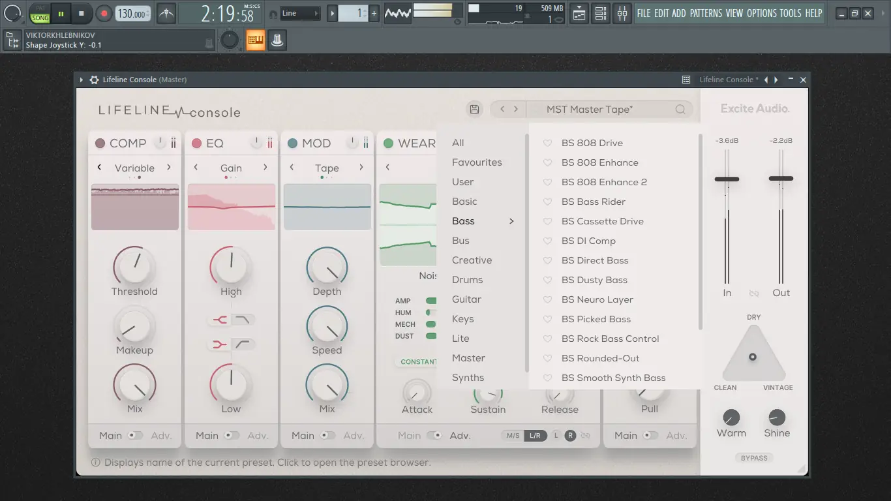Favourite the BS 808 Drive preset heart
The image size is (891, 501).
tap(548, 143)
